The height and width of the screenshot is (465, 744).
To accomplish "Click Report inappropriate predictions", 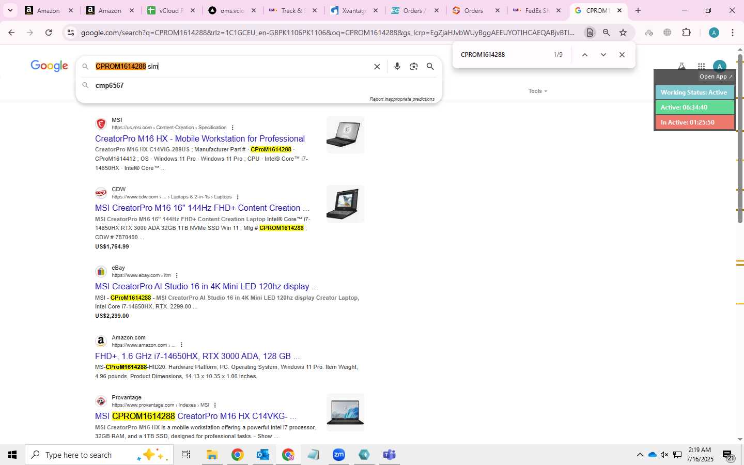I will (402, 99).
